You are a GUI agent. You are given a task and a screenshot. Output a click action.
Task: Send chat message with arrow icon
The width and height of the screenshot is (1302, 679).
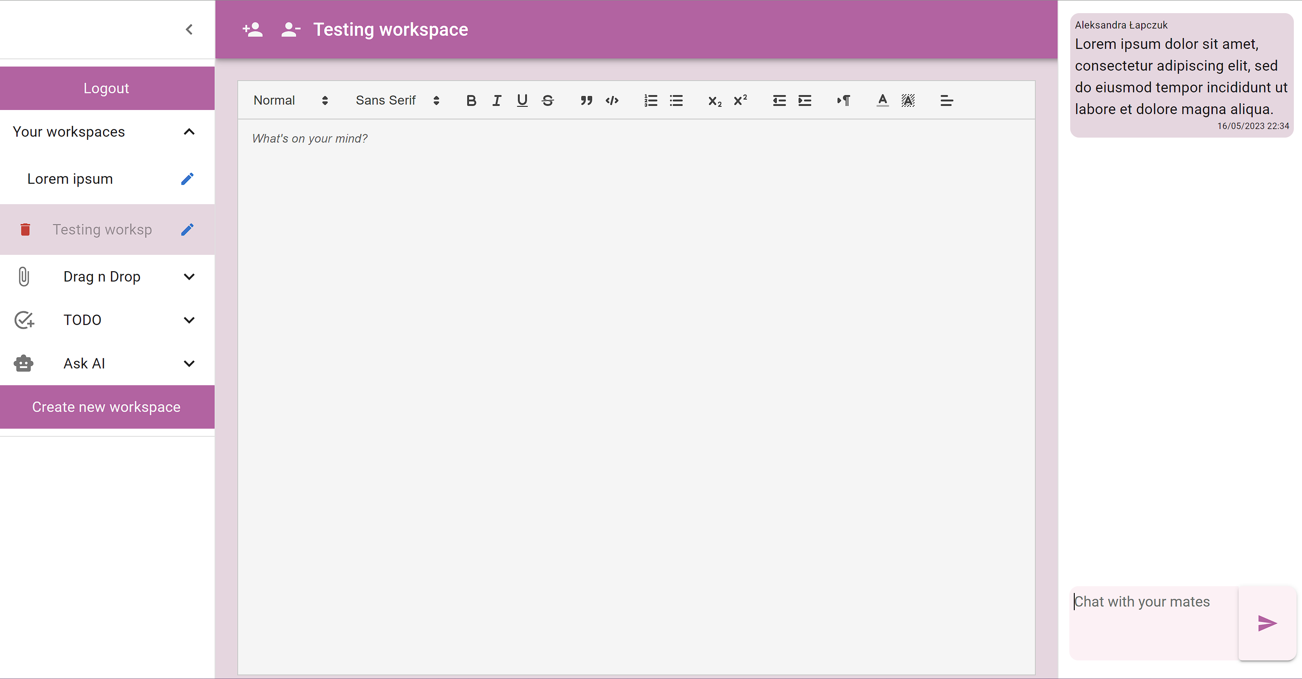1267,623
